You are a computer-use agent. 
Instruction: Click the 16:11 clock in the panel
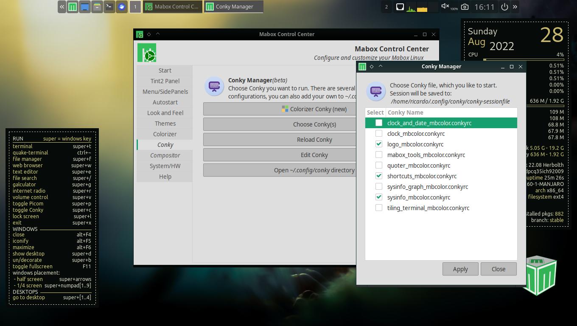point(485,7)
